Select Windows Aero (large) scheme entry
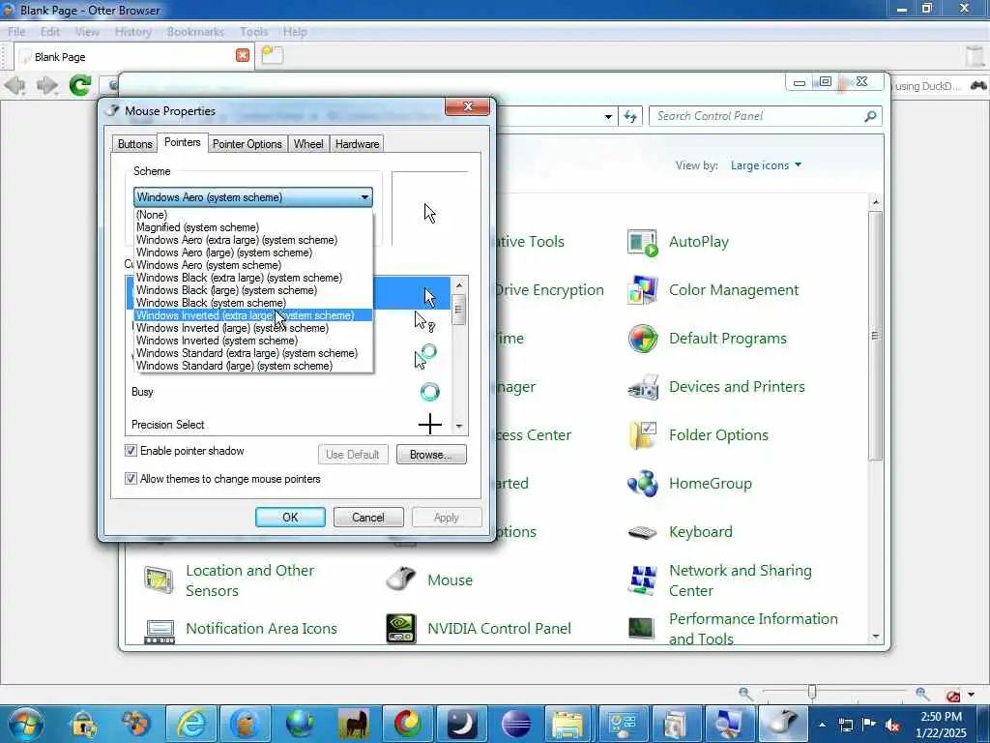This screenshot has width=990, height=743. coord(253,253)
